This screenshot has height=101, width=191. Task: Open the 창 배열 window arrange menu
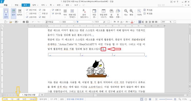(112, 14)
